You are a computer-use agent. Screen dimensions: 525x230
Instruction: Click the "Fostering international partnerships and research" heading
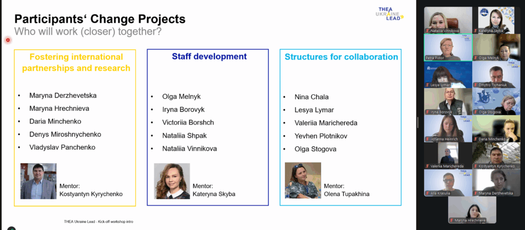coord(76,62)
